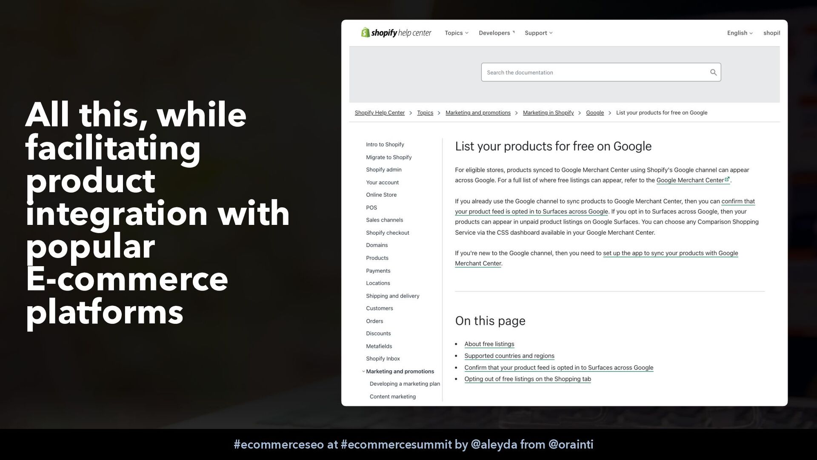Open the Marketing in Shopify breadcrumb
Screen dimensions: 817x460
pos(548,112)
